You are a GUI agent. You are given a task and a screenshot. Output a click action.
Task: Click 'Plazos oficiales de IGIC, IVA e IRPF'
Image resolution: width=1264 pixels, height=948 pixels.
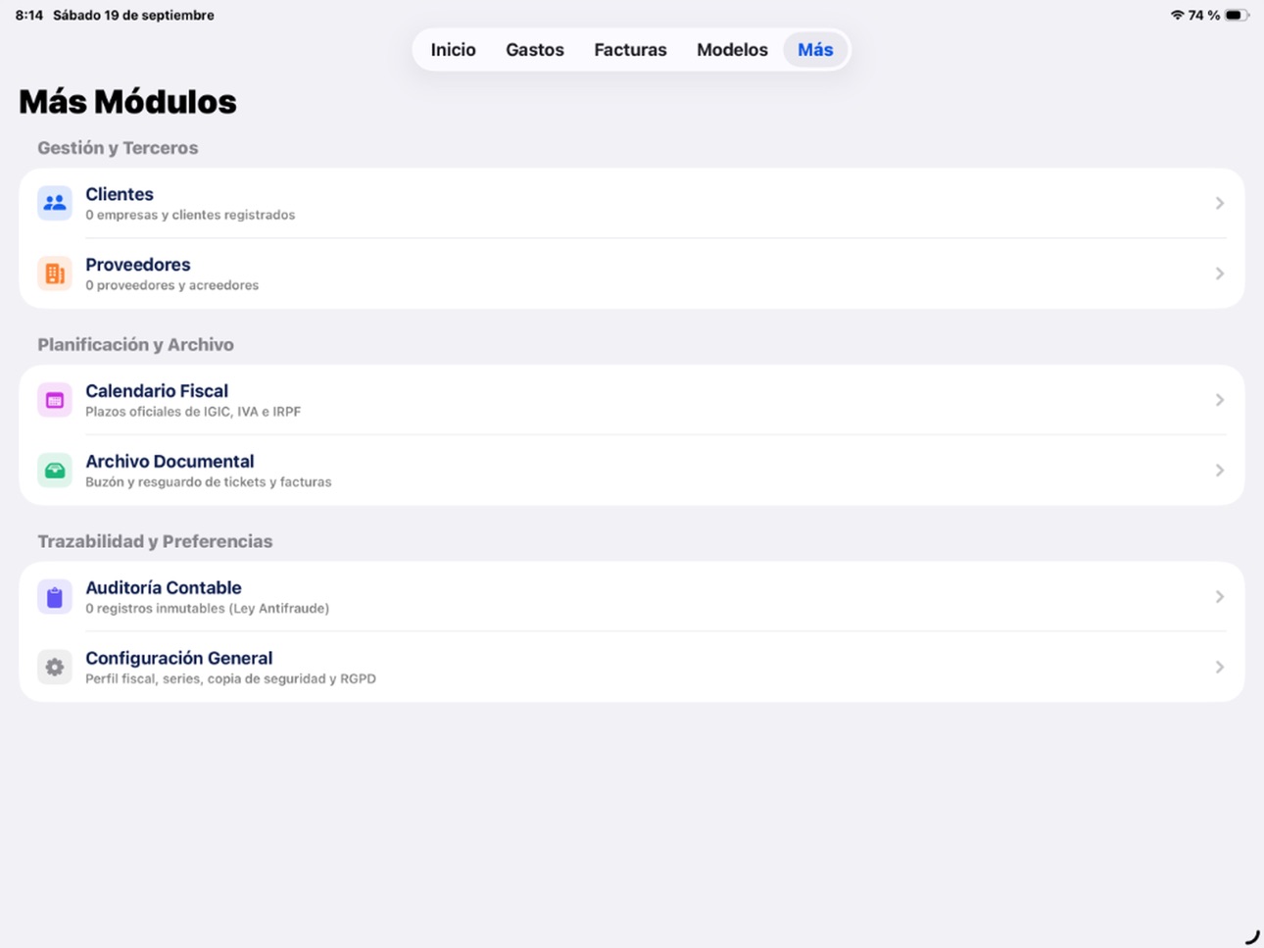tap(193, 412)
